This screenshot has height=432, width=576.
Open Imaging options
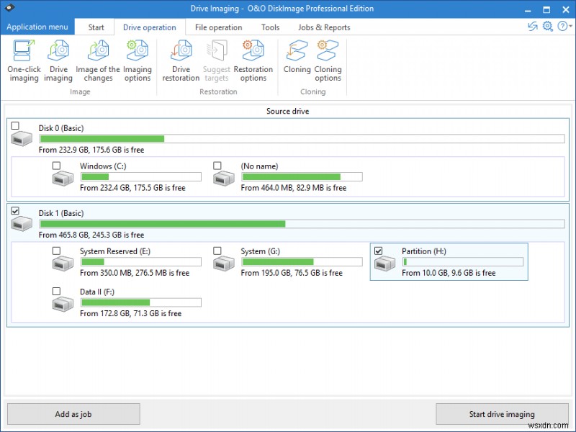137,61
